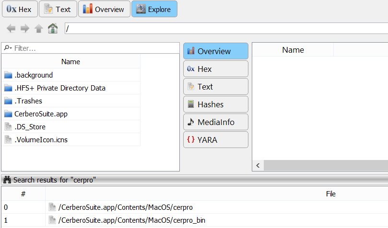Image resolution: width=388 pixels, height=228 pixels.
Task: Select result number 1 cell
Action: pos(23,220)
